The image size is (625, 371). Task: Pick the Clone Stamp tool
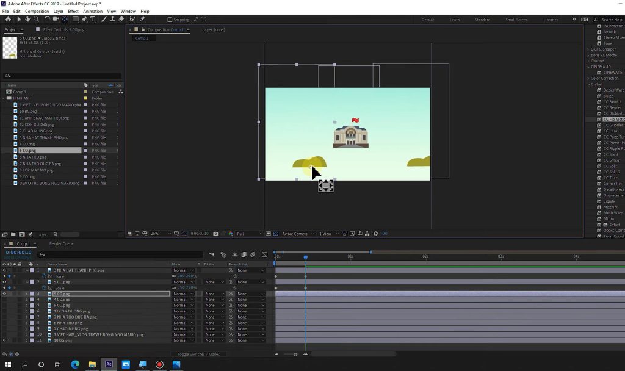[111, 19]
